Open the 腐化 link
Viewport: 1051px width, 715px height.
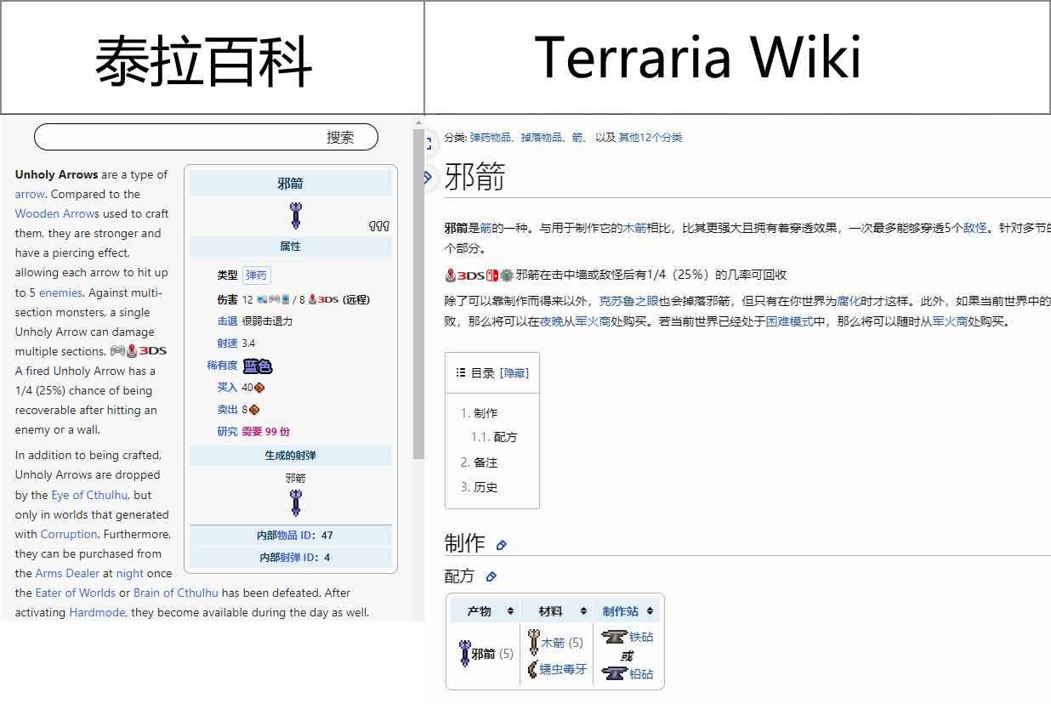(849, 301)
